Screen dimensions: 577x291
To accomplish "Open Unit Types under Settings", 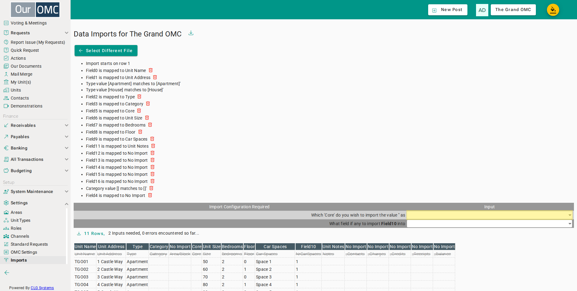I will (20, 220).
